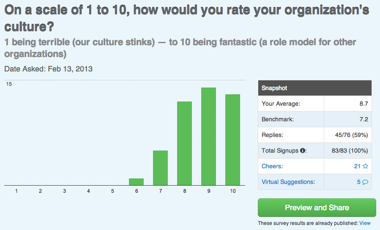
Task: Click the green bar for rating 8
Action: (184, 143)
